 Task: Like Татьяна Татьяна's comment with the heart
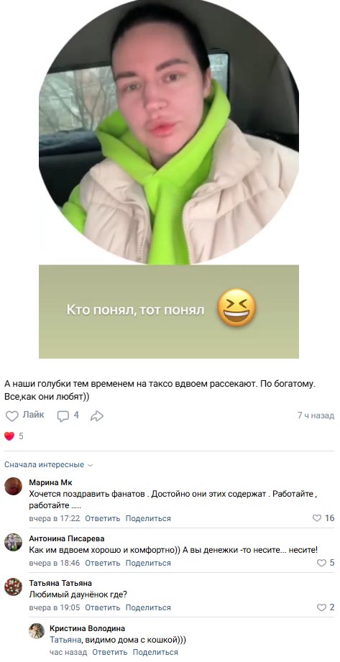tap(321, 607)
